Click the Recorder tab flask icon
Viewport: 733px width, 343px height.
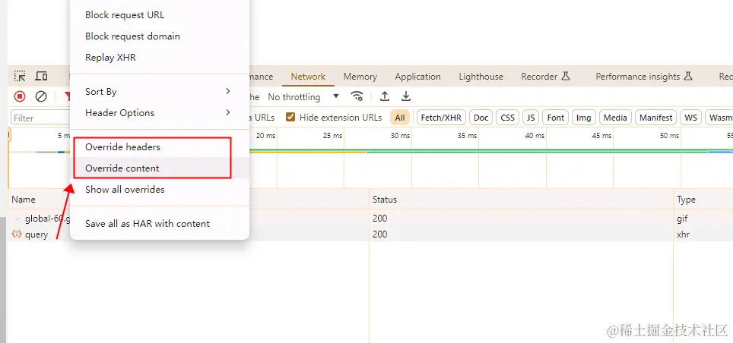[x=566, y=76]
